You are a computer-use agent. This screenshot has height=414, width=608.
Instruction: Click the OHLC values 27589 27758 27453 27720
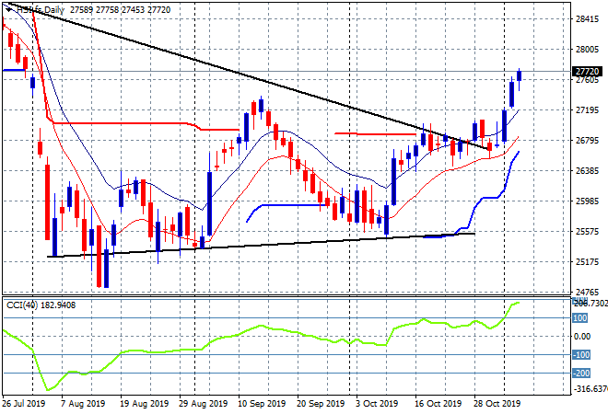(120, 10)
